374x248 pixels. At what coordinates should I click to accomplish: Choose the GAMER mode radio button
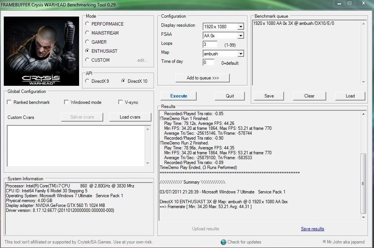(87, 42)
